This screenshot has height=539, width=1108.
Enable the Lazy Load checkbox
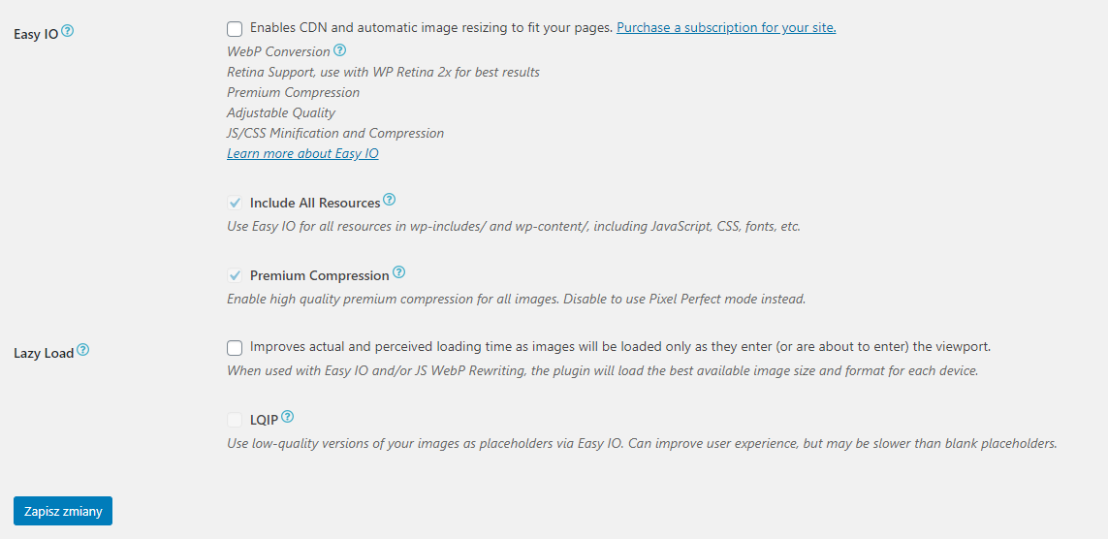(x=235, y=347)
